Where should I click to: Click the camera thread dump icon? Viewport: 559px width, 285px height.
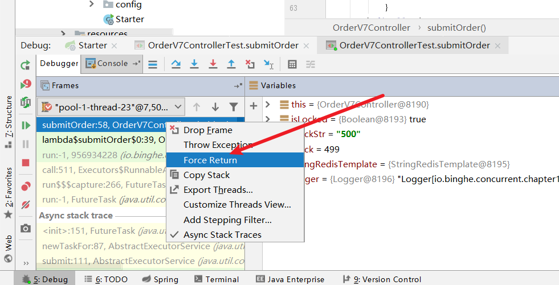pyautogui.click(x=26, y=228)
